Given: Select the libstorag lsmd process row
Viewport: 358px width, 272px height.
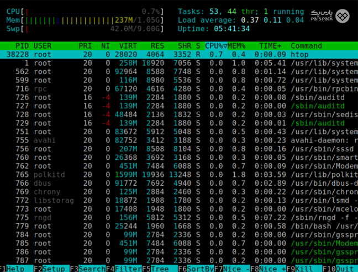Looking at the screenshot, I should [x=179, y=200].
